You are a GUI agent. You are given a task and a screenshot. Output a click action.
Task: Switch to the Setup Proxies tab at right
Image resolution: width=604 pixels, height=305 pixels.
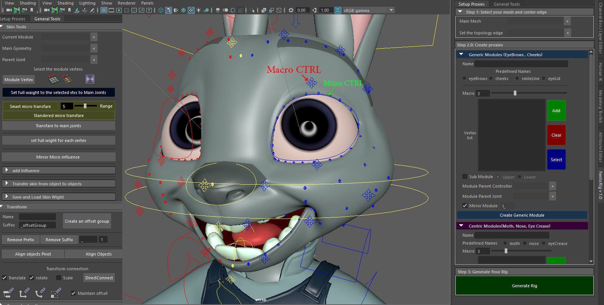[x=471, y=4]
